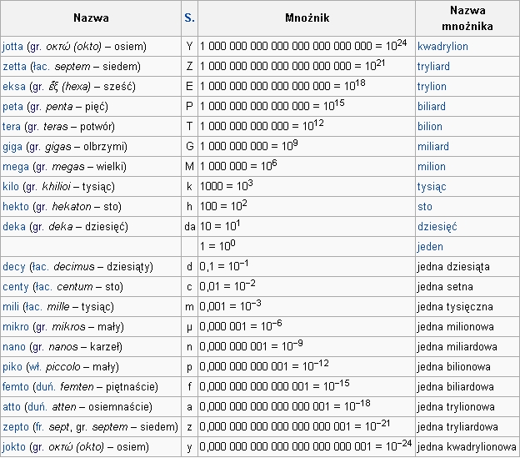Follow the 'deka' link
The image size is (520, 458).
click(x=14, y=227)
